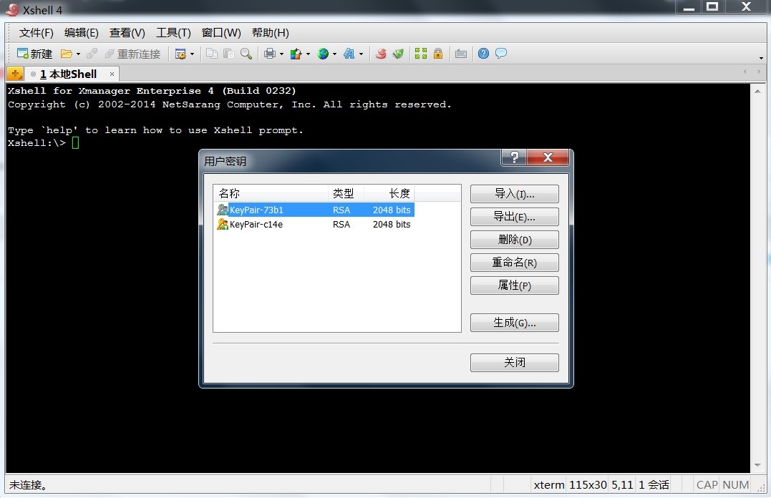The width and height of the screenshot is (771, 498).
Task: Click the speech bubble feedback icon
Action: click(501, 53)
